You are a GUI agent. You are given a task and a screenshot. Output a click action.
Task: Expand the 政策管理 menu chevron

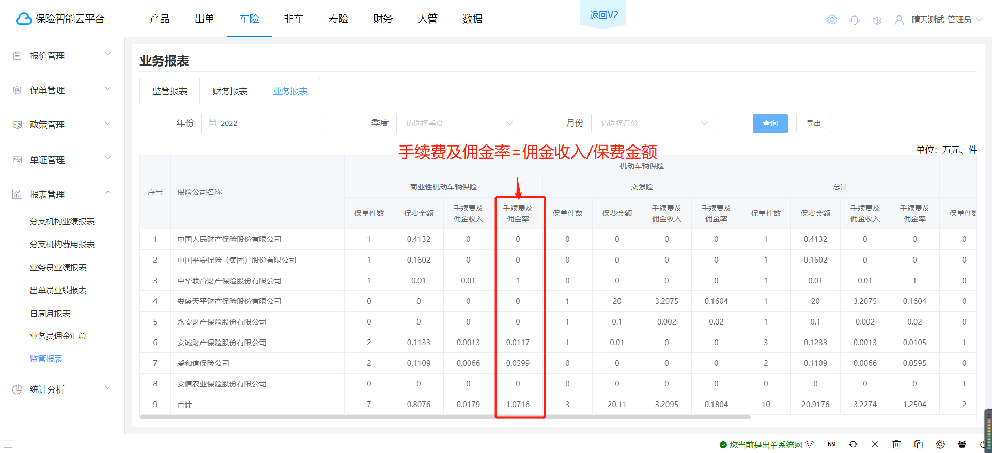[108, 123]
